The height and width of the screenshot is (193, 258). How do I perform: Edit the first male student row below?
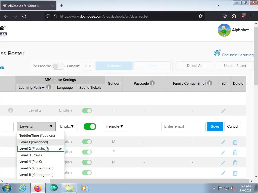223,142
